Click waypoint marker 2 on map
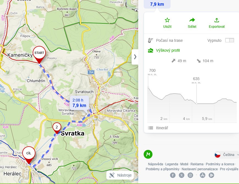 click(x=57, y=127)
